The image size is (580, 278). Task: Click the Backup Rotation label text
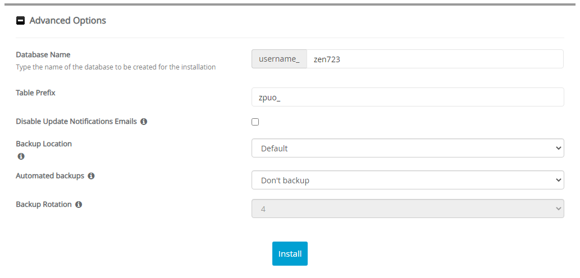[44, 205]
